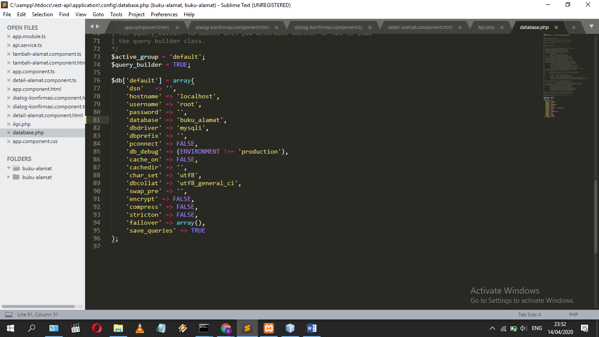The height and width of the screenshot is (337, 599).
Task: Open api.service.ts from Open Files
Action: tap(27, 45)
